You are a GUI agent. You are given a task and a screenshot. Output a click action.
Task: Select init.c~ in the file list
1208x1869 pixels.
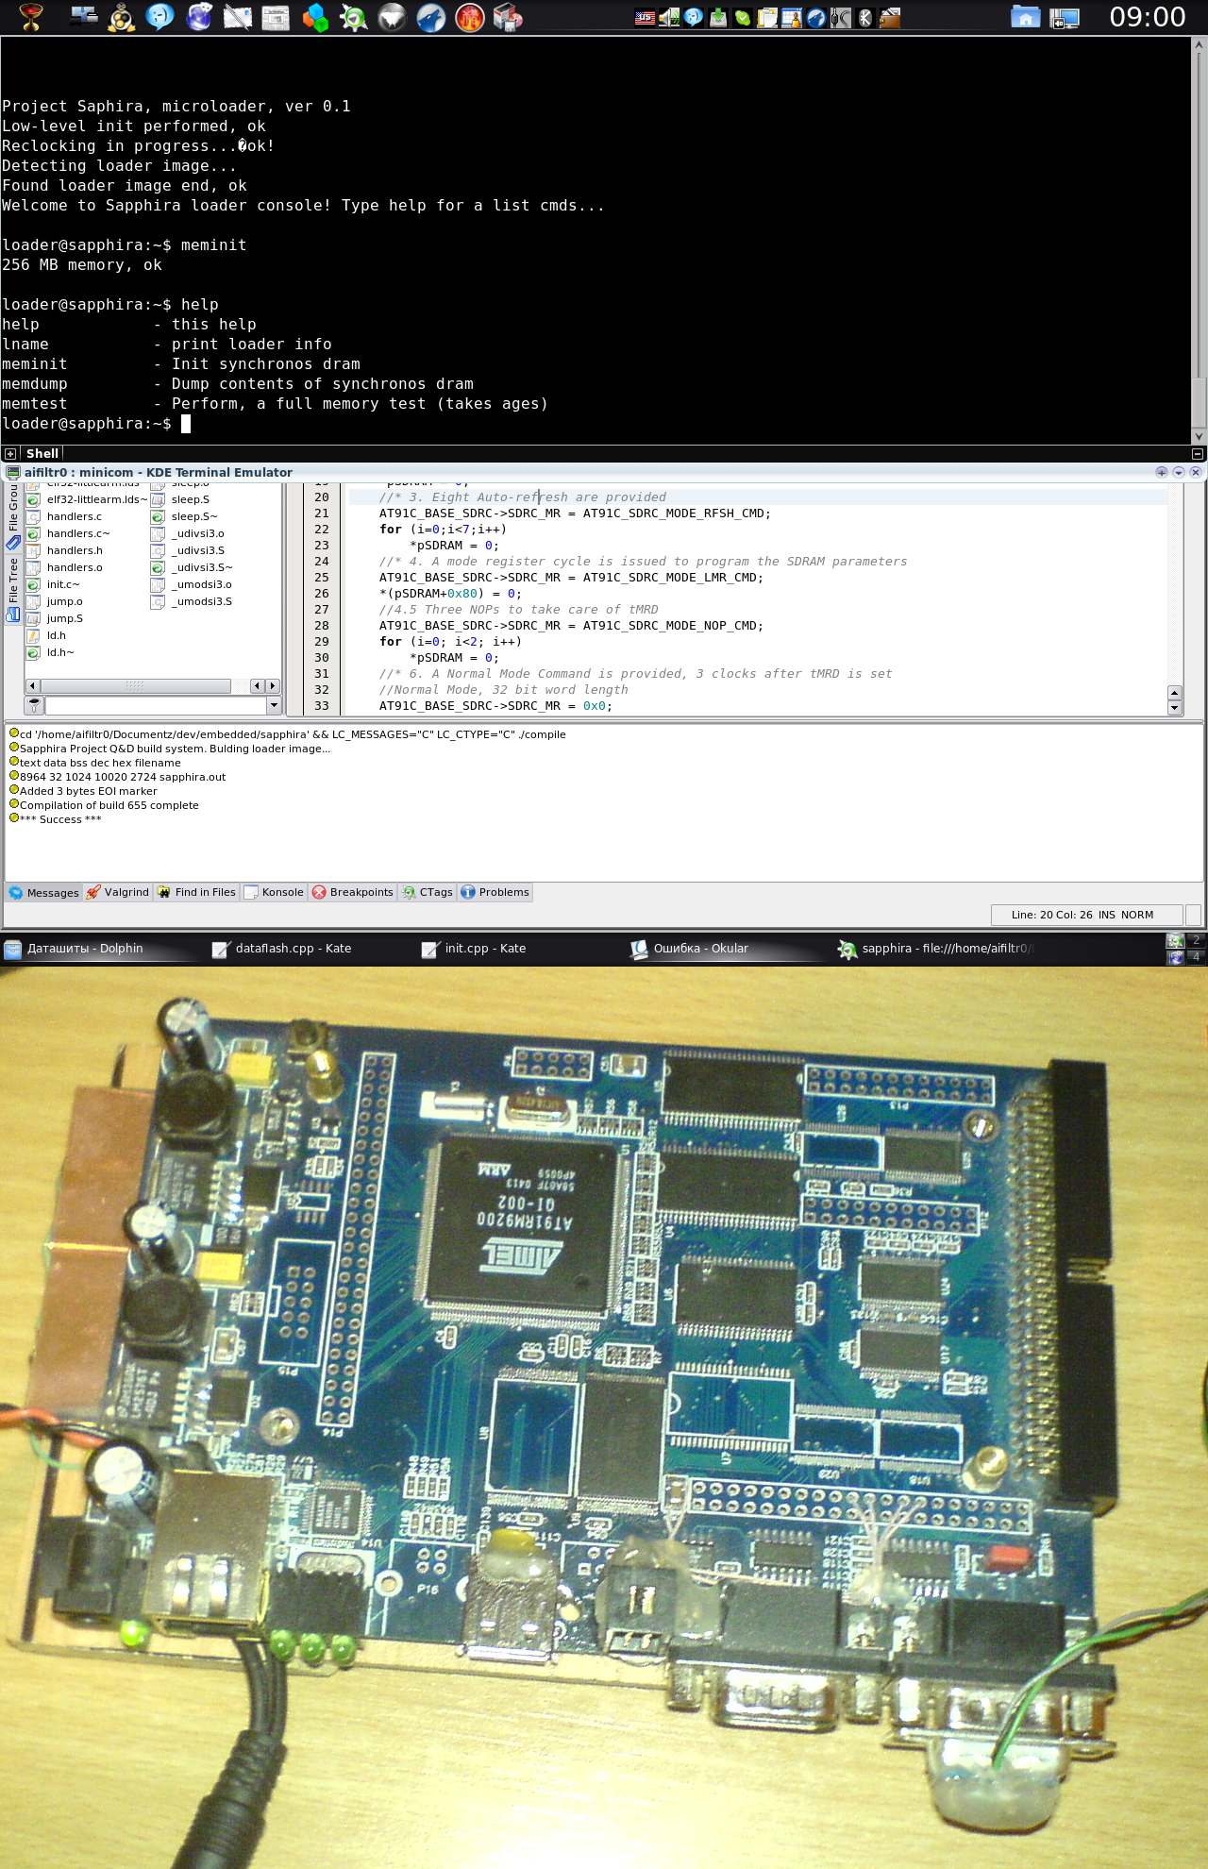click(x=63, y=584)
